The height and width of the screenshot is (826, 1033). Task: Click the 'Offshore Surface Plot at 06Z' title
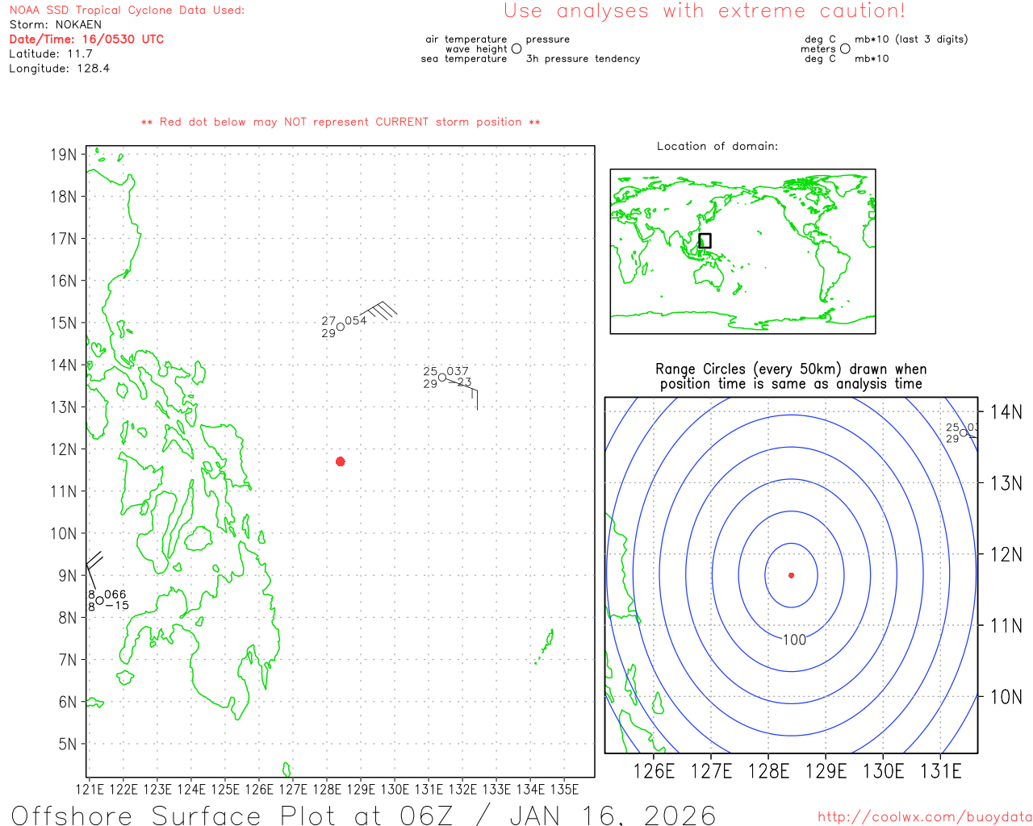coord(364,816)
